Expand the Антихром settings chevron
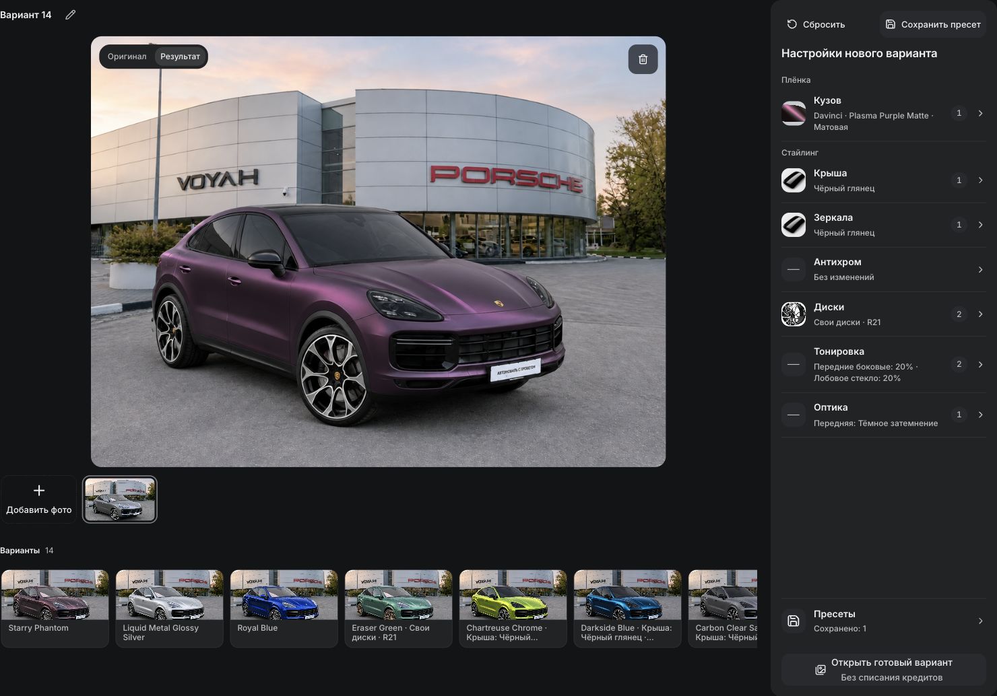Image resolution: width=997 pixels, height=696 pixels. tap(980, 269)
